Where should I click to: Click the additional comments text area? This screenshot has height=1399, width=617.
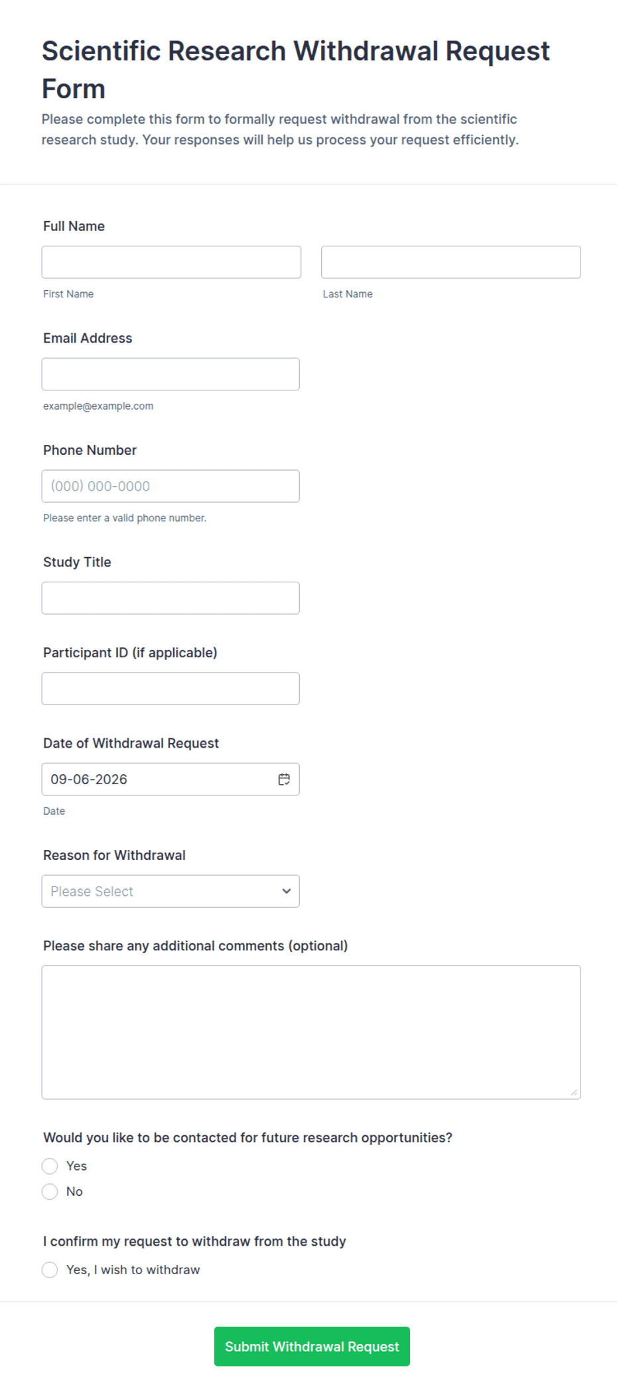pos(311,1032)
